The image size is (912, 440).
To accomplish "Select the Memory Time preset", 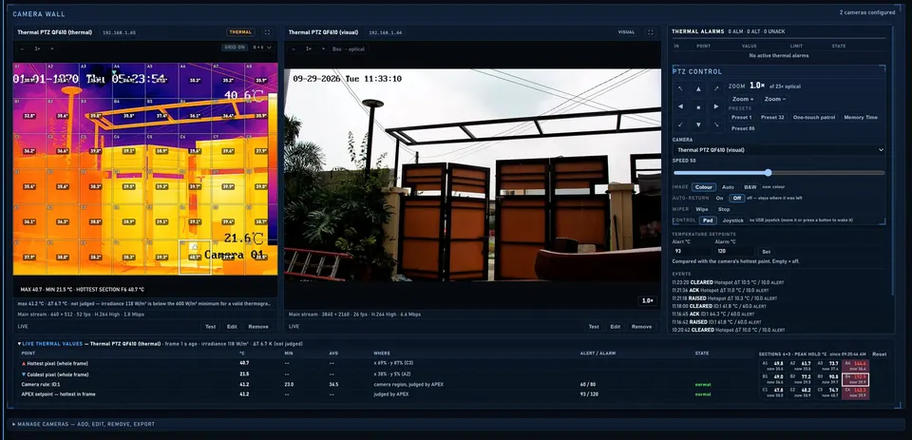I will 861,118.
